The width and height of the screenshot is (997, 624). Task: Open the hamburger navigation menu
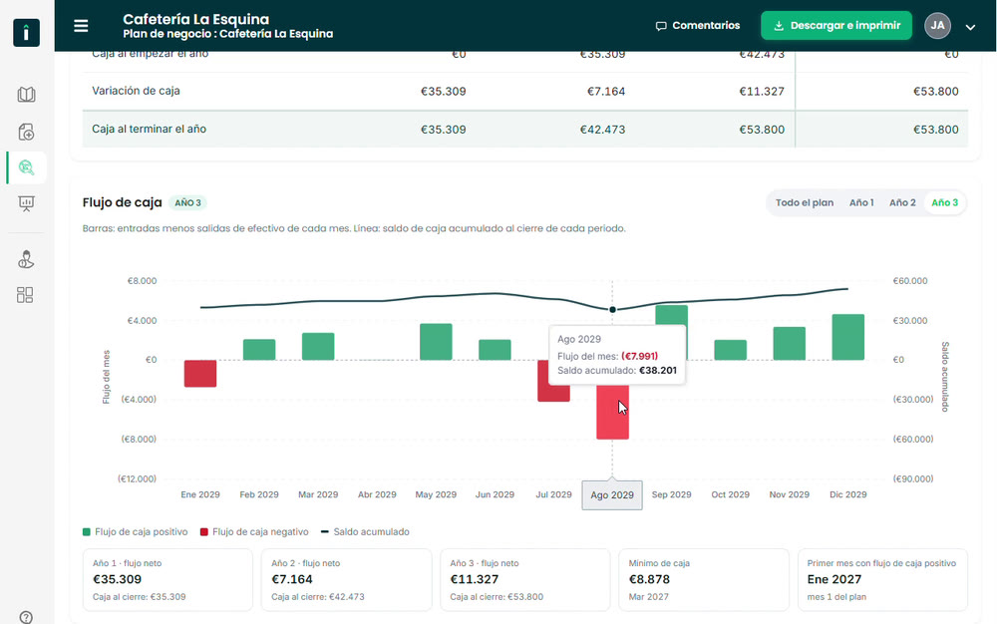(81, 25)
